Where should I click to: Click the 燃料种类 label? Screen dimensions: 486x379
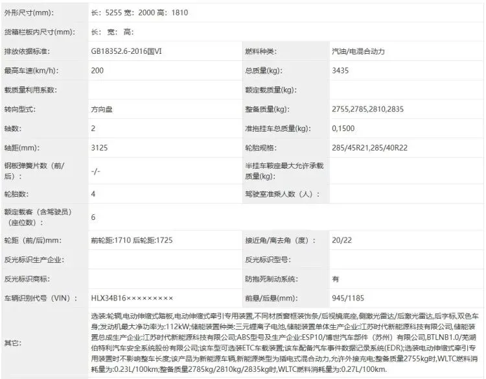click(260, 51)
